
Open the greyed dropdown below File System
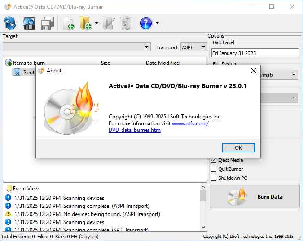[279, 98]
